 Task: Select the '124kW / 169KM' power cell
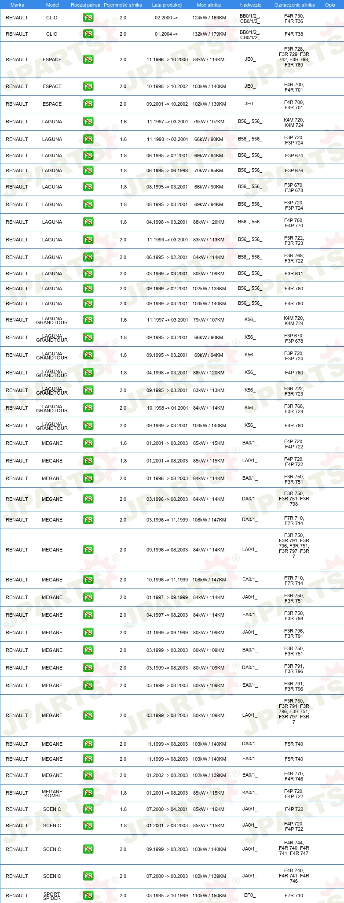point(209,18)
